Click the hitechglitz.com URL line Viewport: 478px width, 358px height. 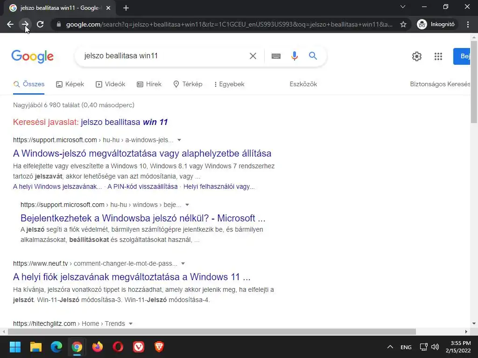pos(69,324)
